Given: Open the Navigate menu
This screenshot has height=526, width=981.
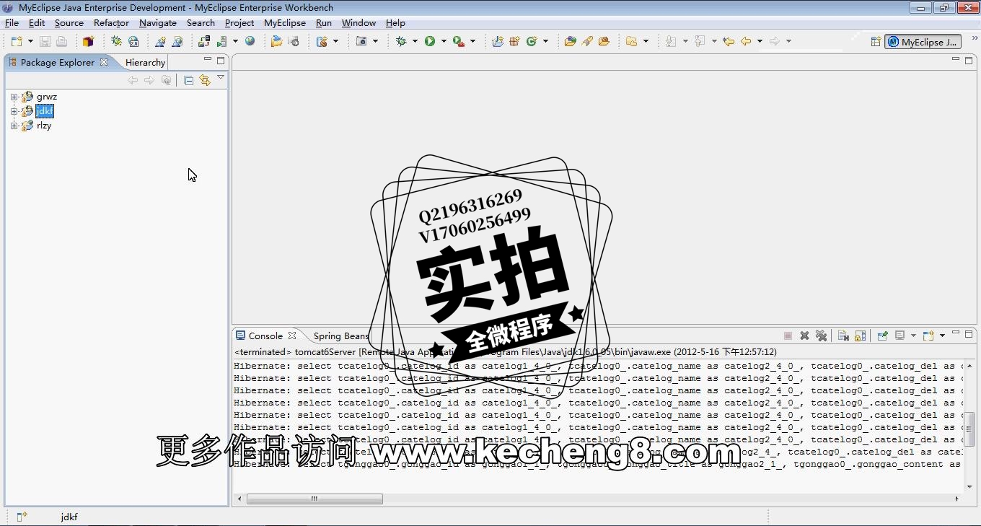Looking at the screenshot, I should pos(158,23).
